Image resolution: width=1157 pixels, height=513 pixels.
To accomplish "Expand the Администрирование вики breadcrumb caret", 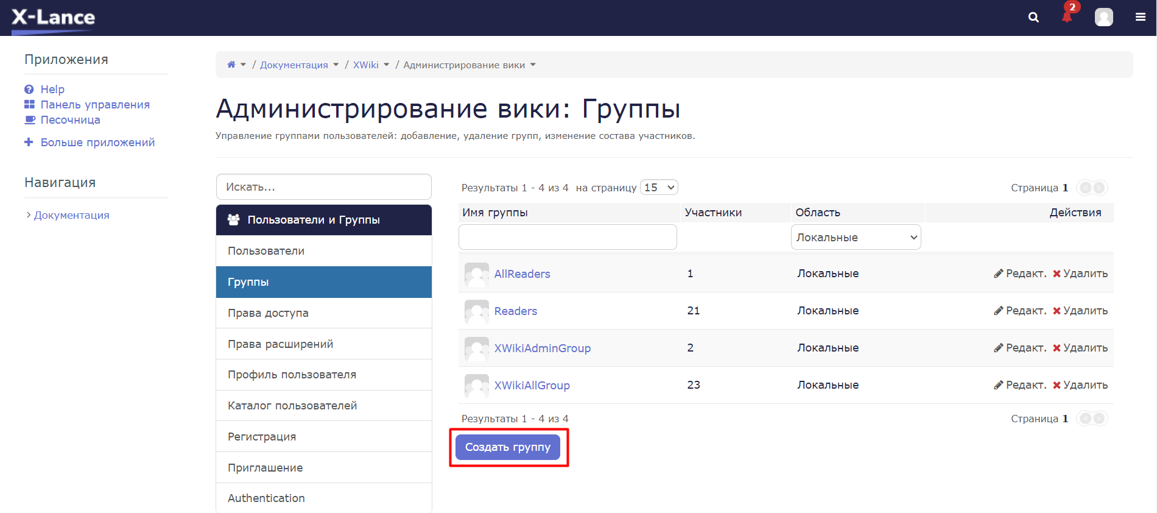I will (x=533, y=65).
